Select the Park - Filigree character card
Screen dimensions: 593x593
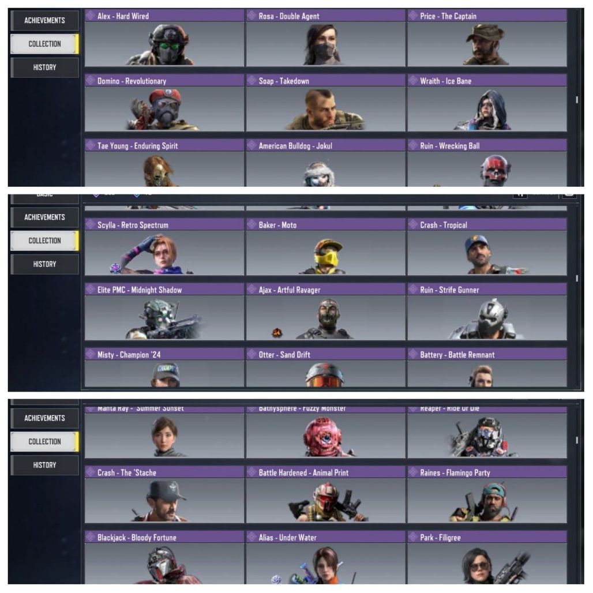(x=487, y=557)
